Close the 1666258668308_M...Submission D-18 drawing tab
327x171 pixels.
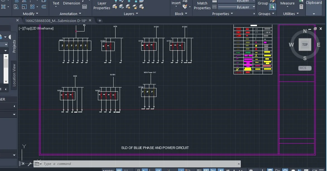(90, 20)
